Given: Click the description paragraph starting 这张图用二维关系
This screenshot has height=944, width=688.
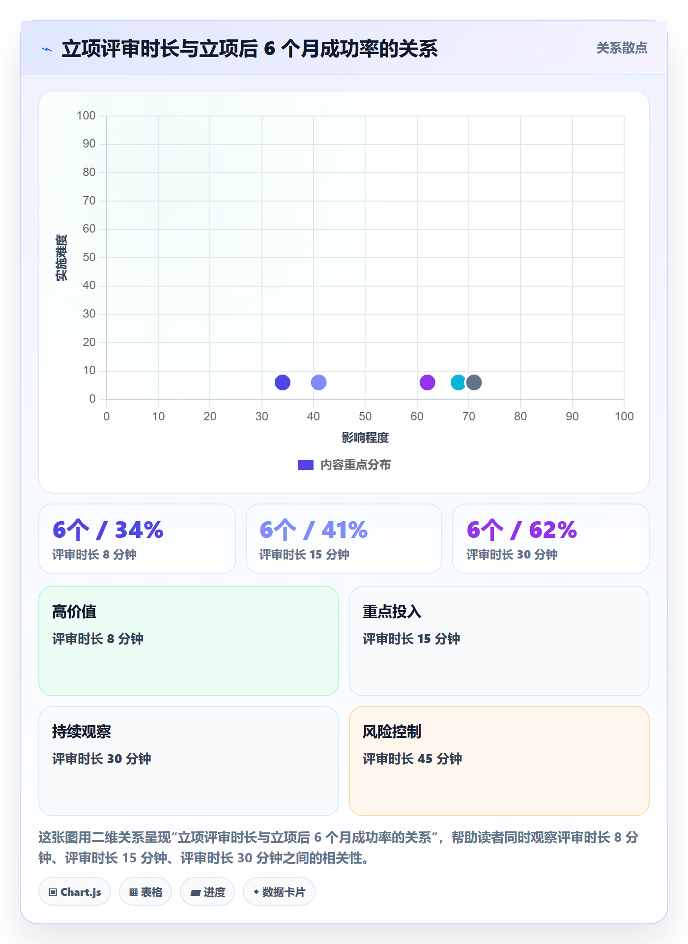Looking at the screenshot, I should pos(339,848).
